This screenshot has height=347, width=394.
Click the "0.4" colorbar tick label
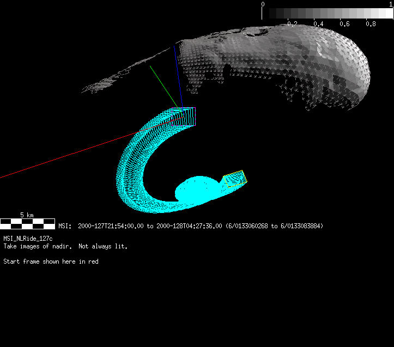(318, 24)
